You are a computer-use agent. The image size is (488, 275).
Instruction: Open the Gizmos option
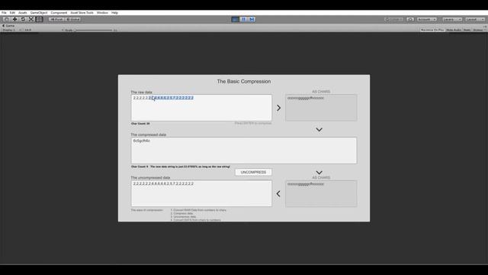pos(479,30)
